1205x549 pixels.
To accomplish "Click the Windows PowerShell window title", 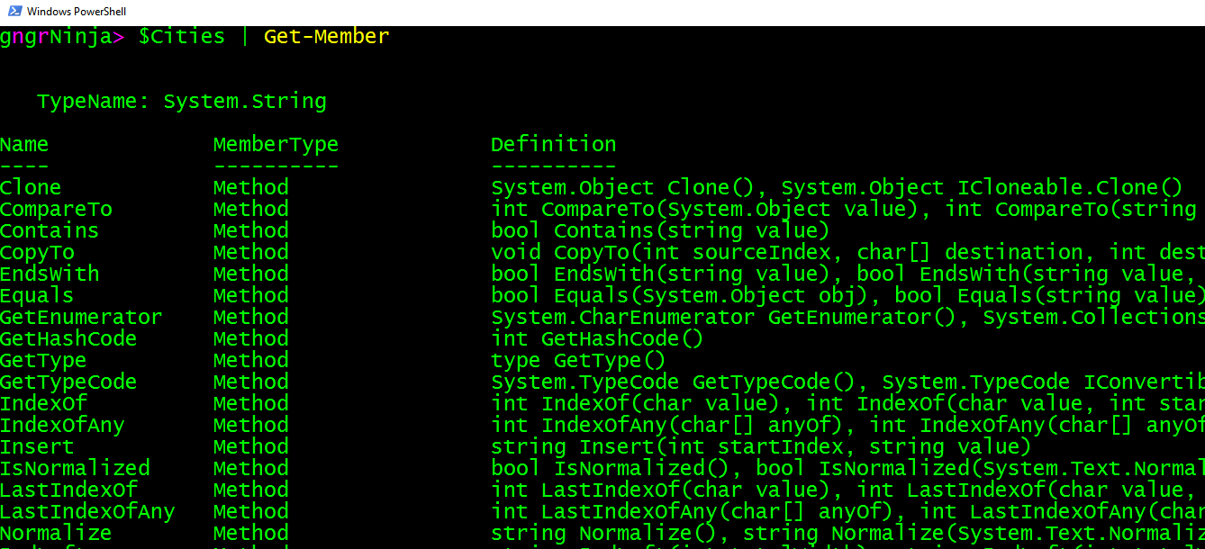I will pyautogui.click(x=76, y=12).
